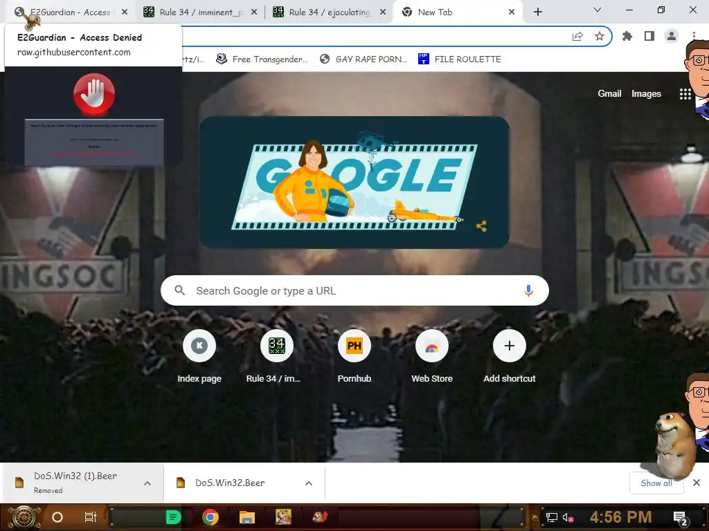The width and height of the screenshot is (709, 531).
Task: Open the Google apps grid
Action: coord(685,93)
